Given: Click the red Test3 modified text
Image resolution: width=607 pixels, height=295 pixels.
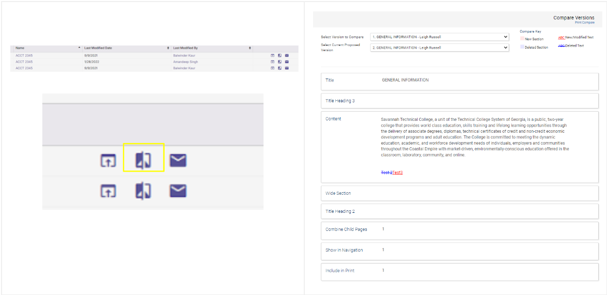Looking at the screenshot, I should (397, 173).
